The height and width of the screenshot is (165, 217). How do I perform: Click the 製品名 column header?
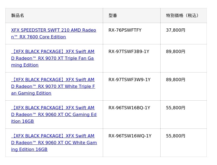[x=18, y=16]
